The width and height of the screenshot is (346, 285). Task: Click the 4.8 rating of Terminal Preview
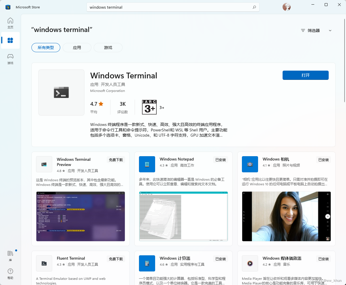point(61,171)
